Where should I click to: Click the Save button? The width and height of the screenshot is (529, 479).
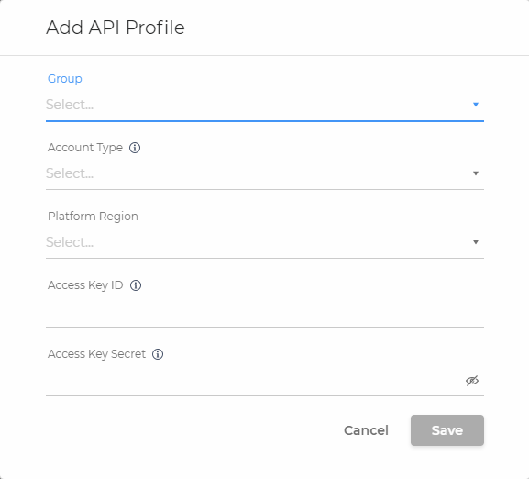[447, 430]
